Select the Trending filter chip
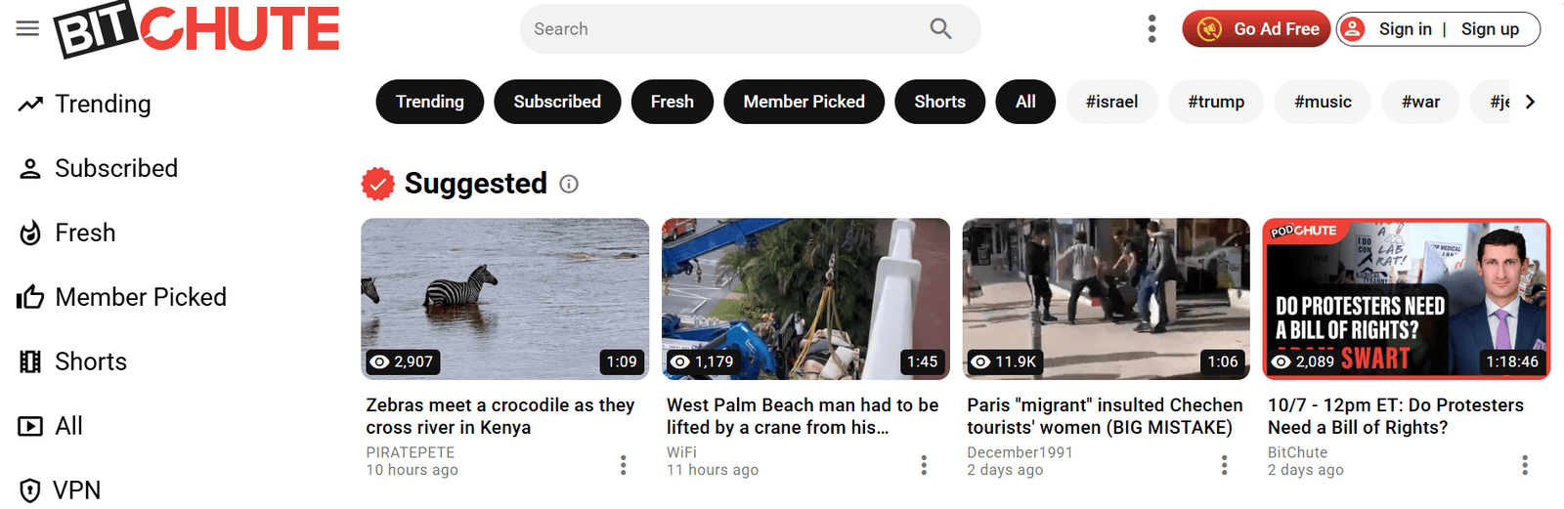 pos(429,102)
